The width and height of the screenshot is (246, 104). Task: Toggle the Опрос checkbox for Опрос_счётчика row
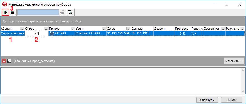(37, 34)
